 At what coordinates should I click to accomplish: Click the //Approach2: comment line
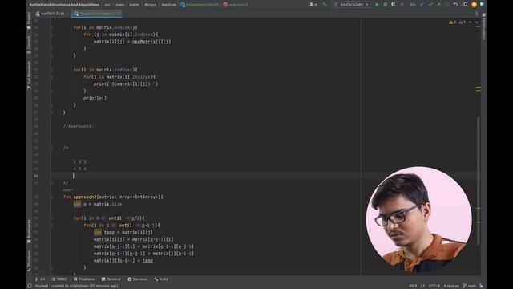click(x=79, y=126)
